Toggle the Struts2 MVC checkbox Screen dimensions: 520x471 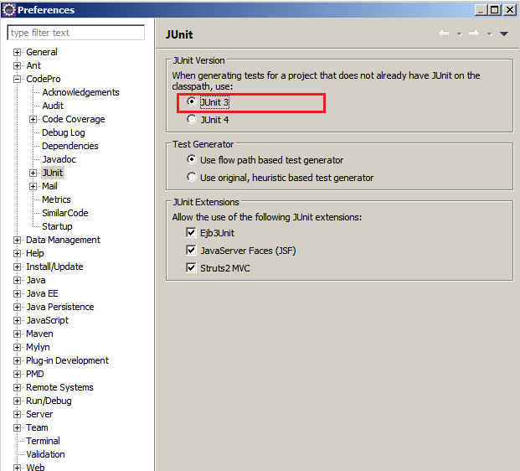point(191,267)
